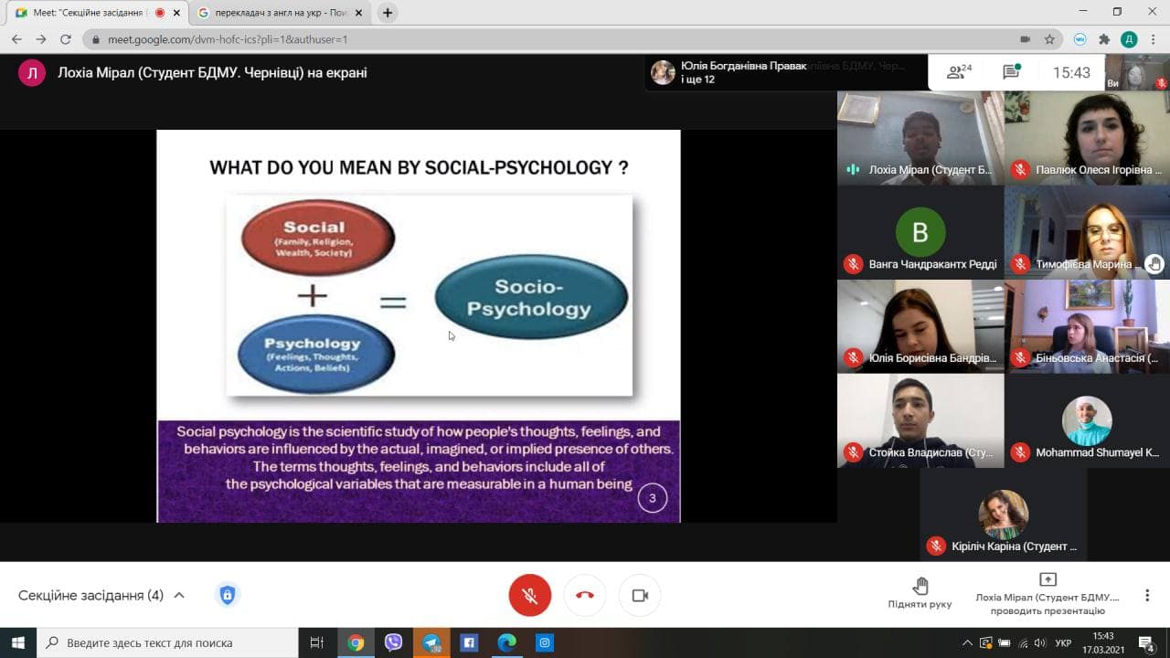Open Facebook app from the taskbar
This screenshot has width=1170, height=658.
[468, 642]
